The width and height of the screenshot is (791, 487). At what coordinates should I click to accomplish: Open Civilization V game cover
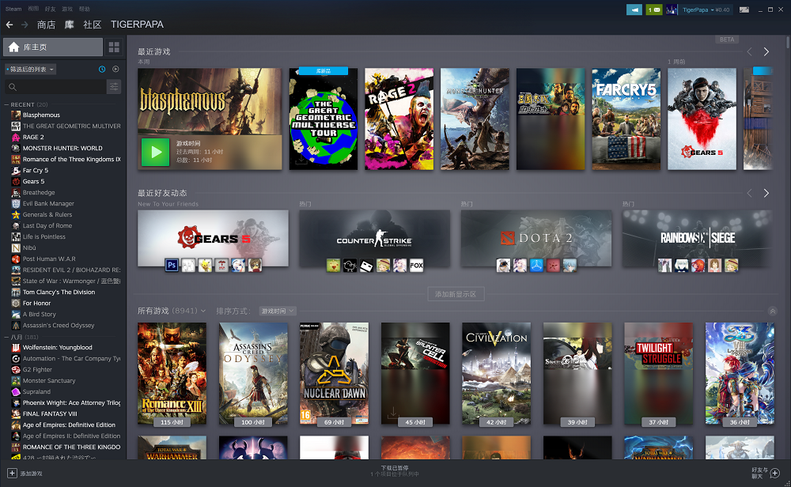pyautogui.click(x=497, y=374)
